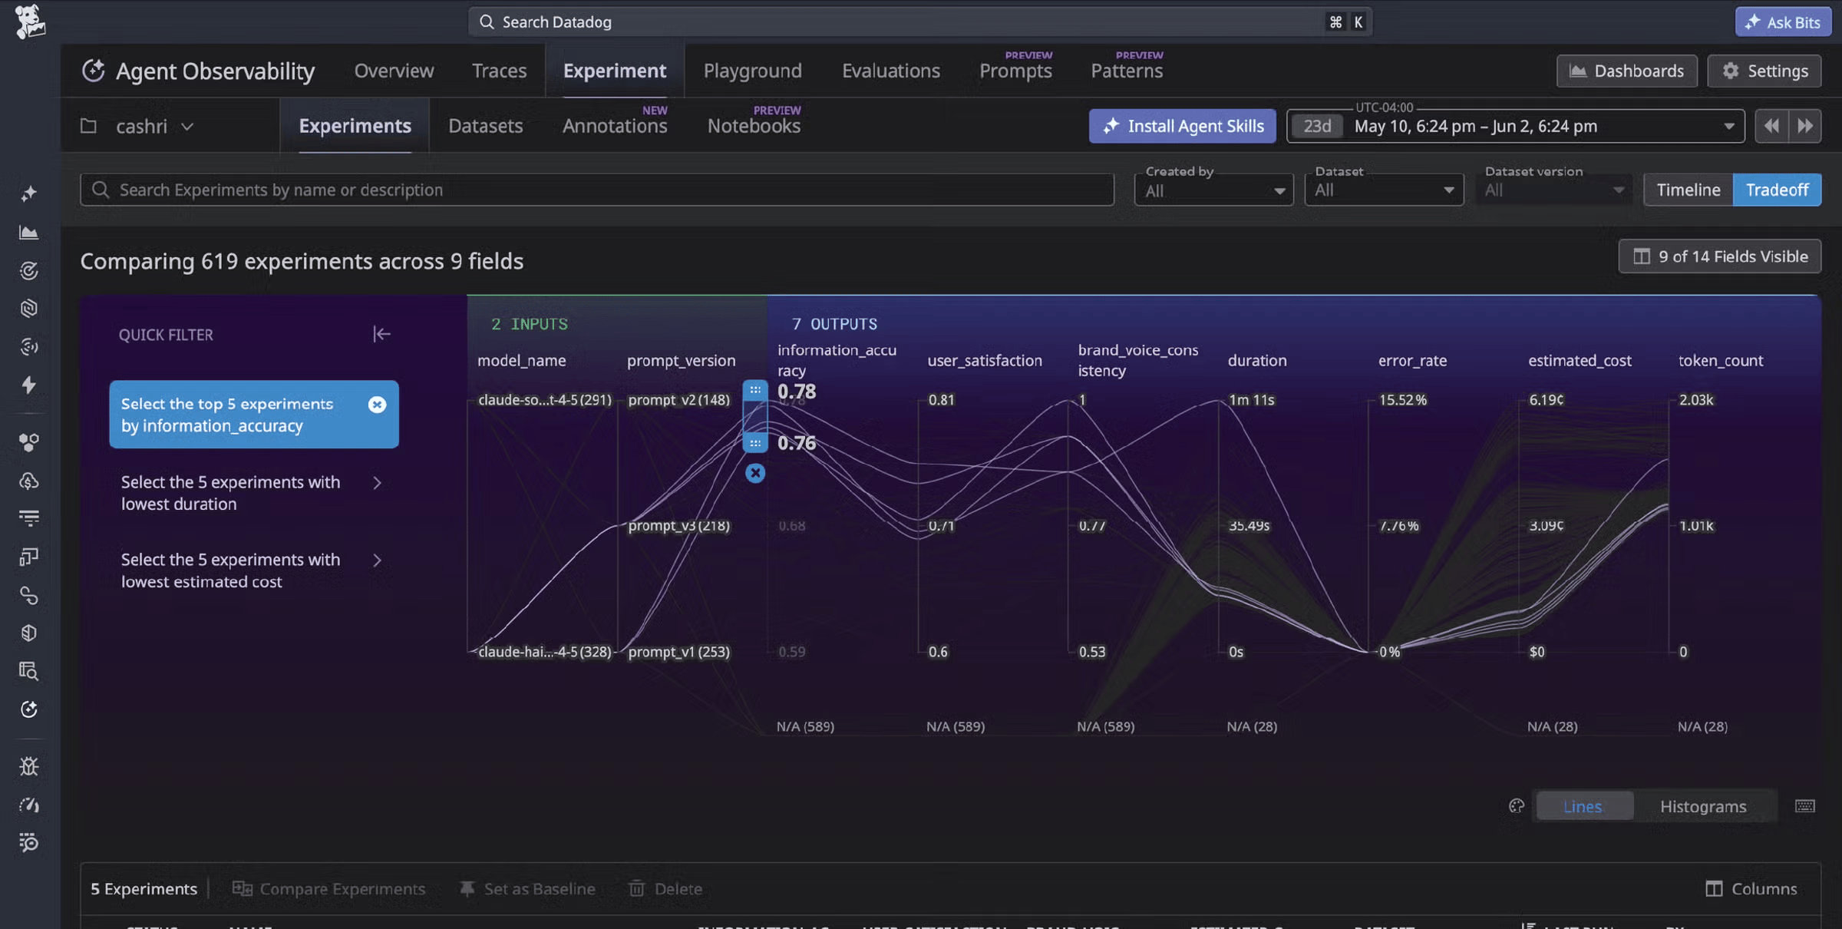Click Install Agent Skills
1842x929 pixels.
tap(1182, 126)
